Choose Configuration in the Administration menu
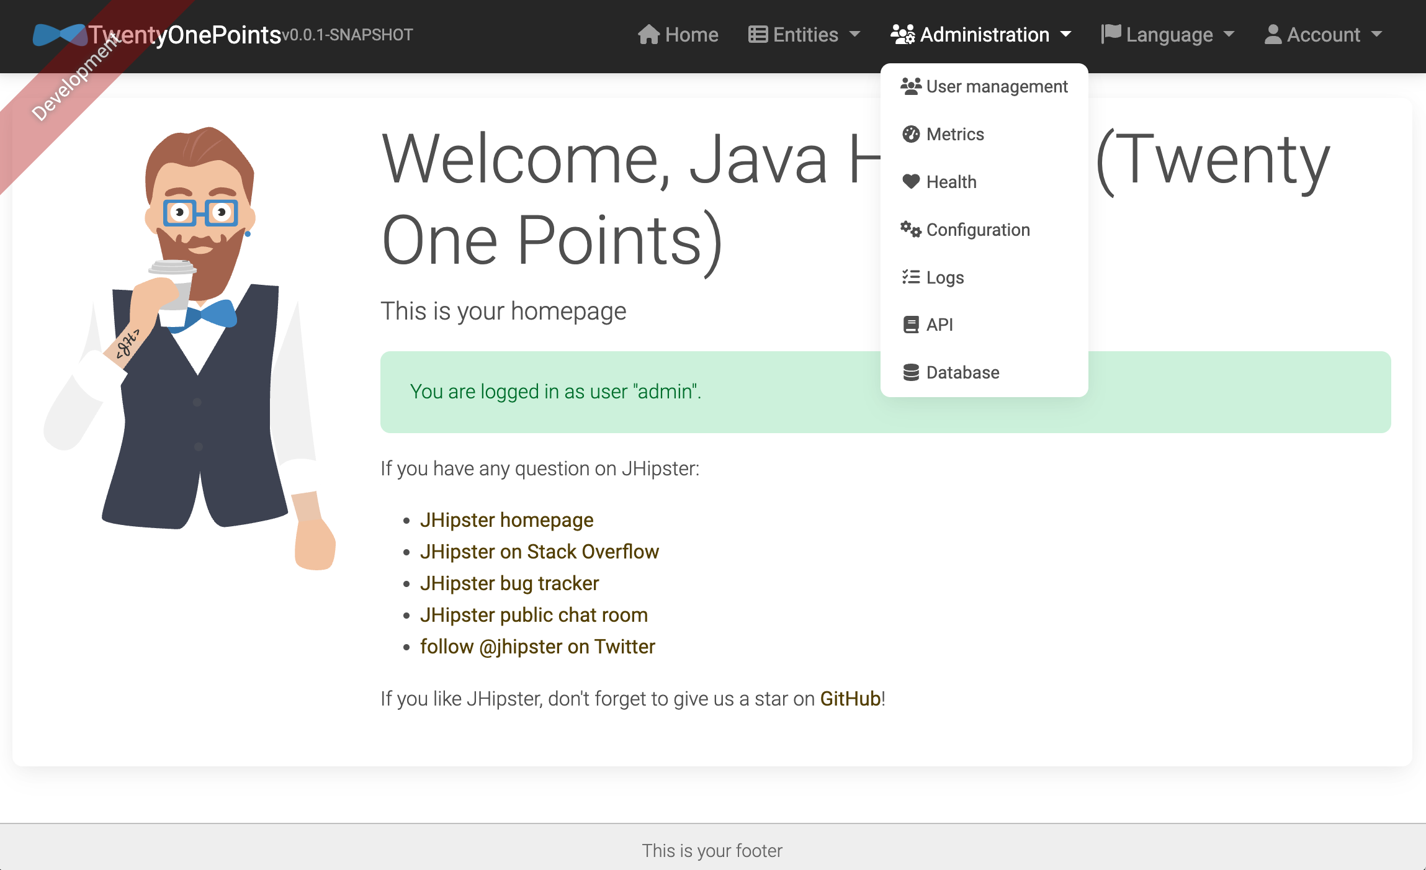The image size is (1426, 870). click(984, 230)
